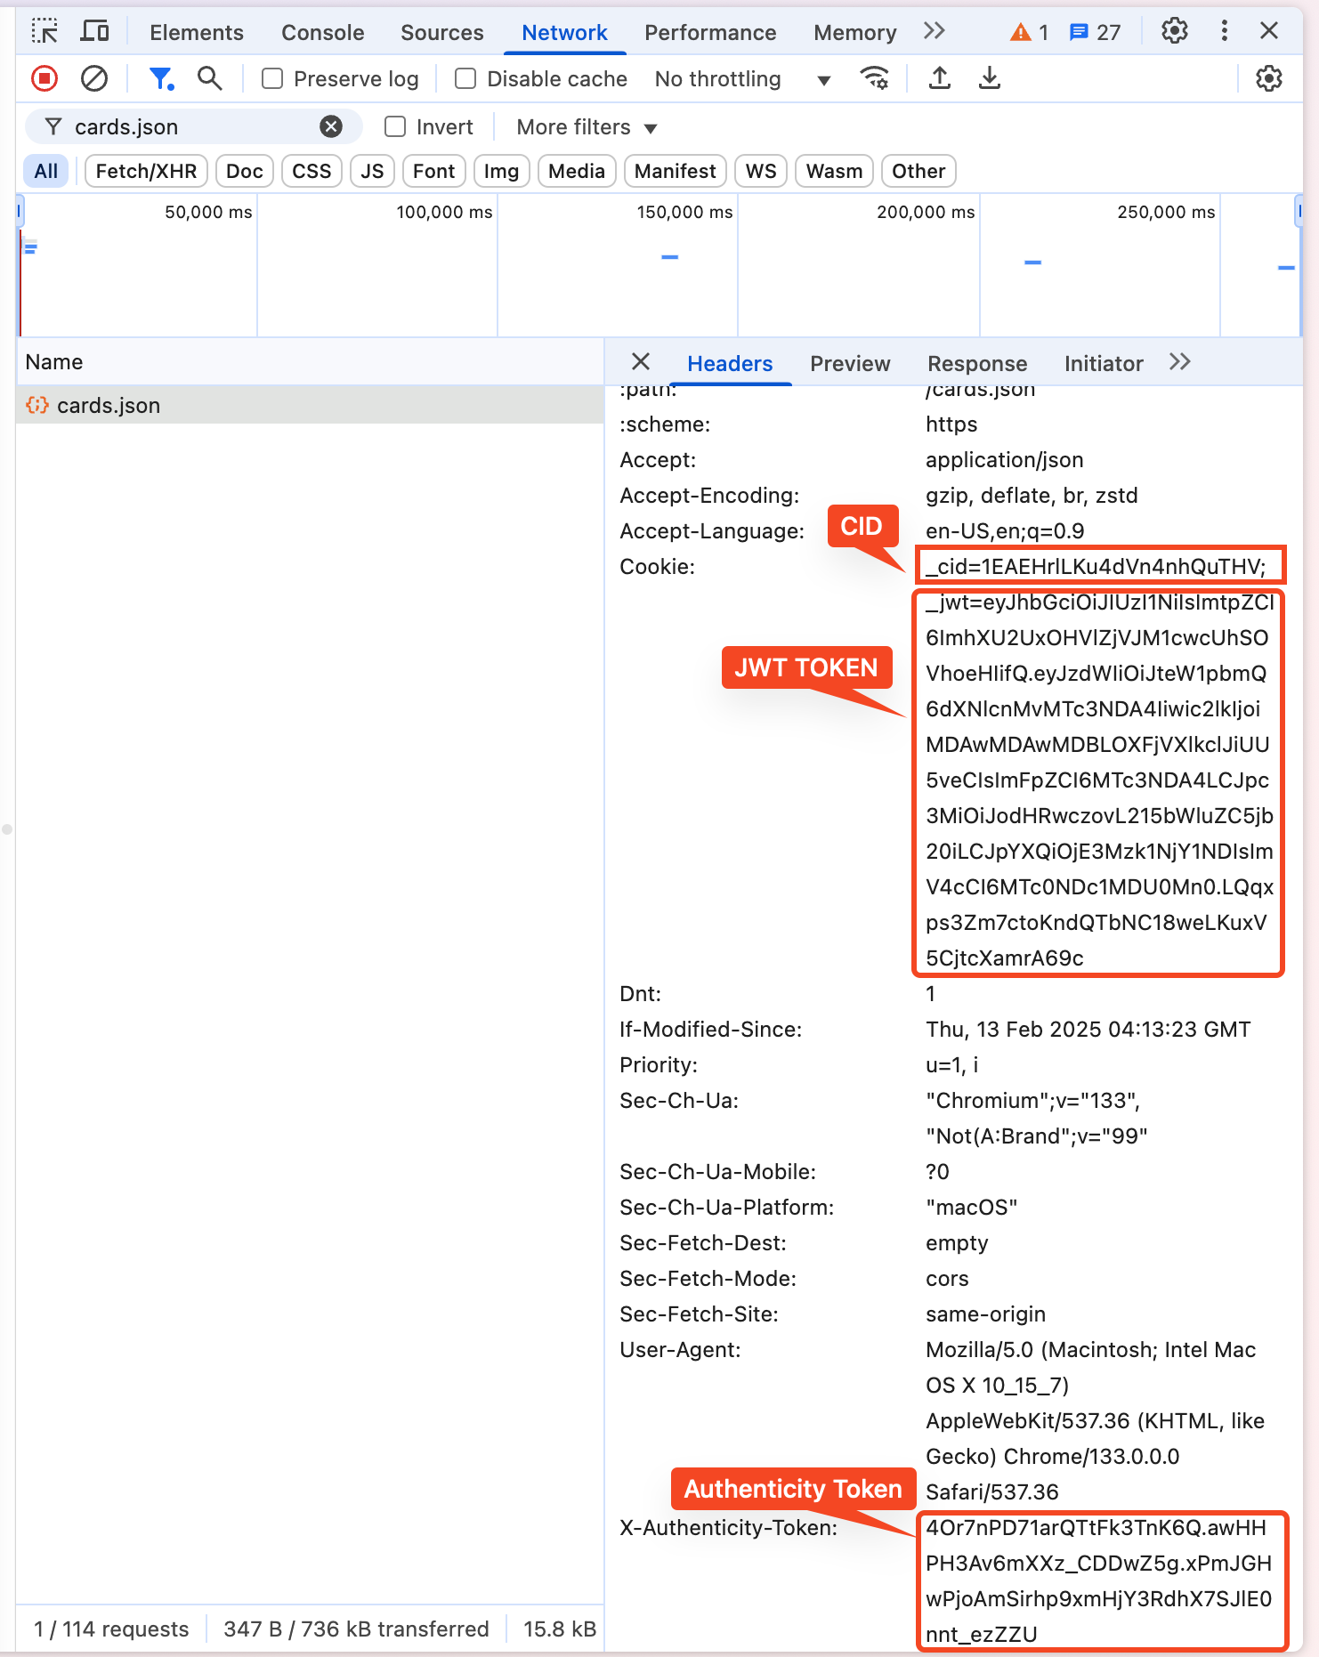Filter requests by Manifest type
This screenshot has width=1319, height=1657.
point(676,171)
